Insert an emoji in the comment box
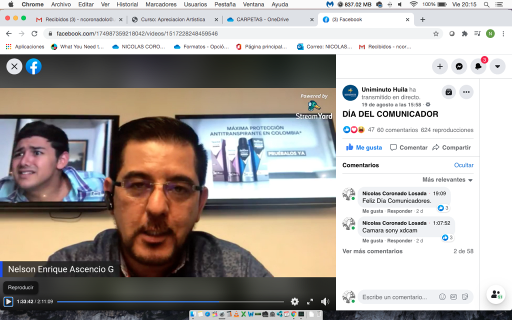This screenshot has width=512, height=320. coord(442,297)
